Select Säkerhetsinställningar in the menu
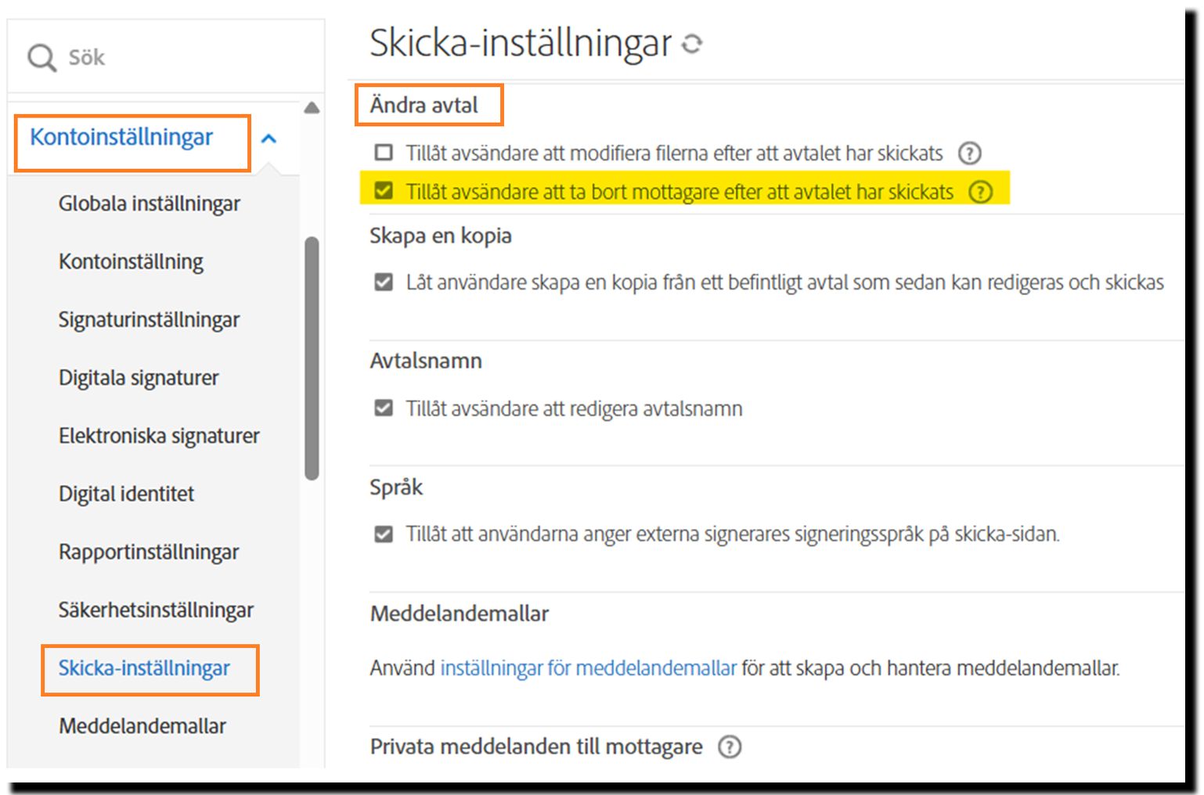 [155, 610]
